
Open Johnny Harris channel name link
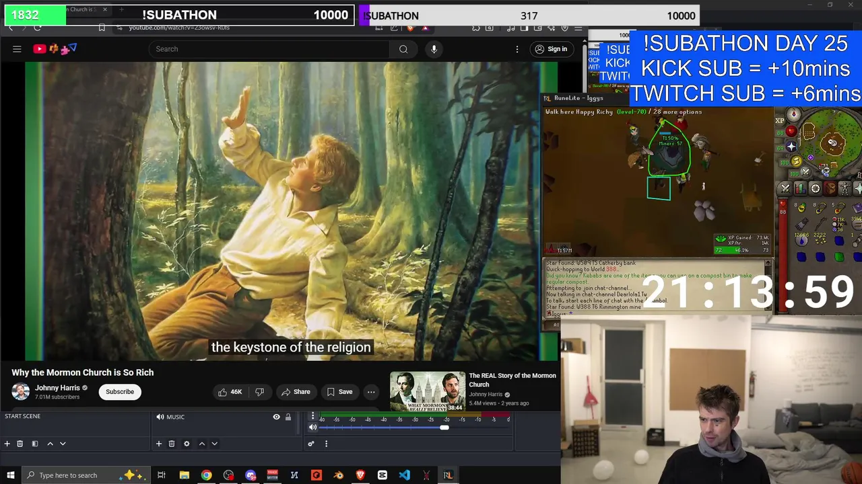57,388
